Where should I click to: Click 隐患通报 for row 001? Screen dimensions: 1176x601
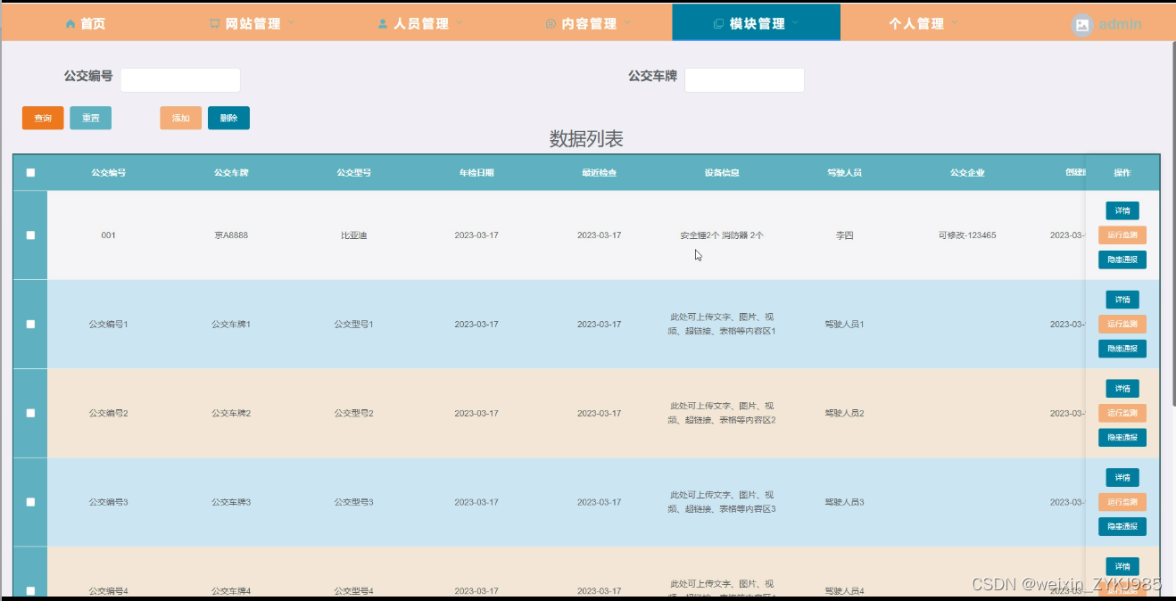coord(1122,260)
